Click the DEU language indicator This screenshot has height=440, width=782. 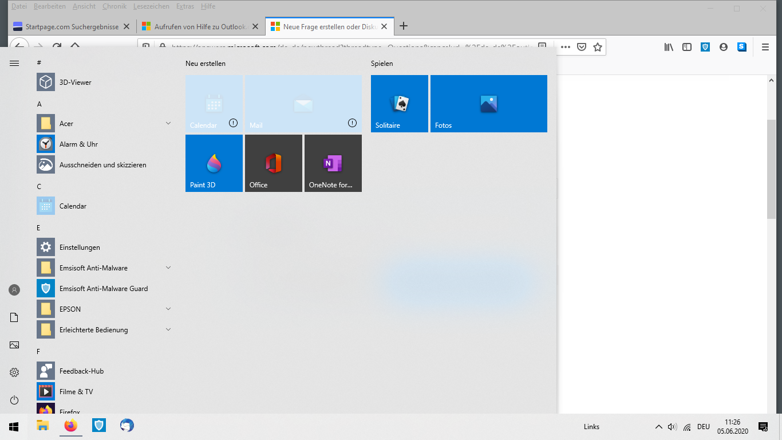coord(704,427)
